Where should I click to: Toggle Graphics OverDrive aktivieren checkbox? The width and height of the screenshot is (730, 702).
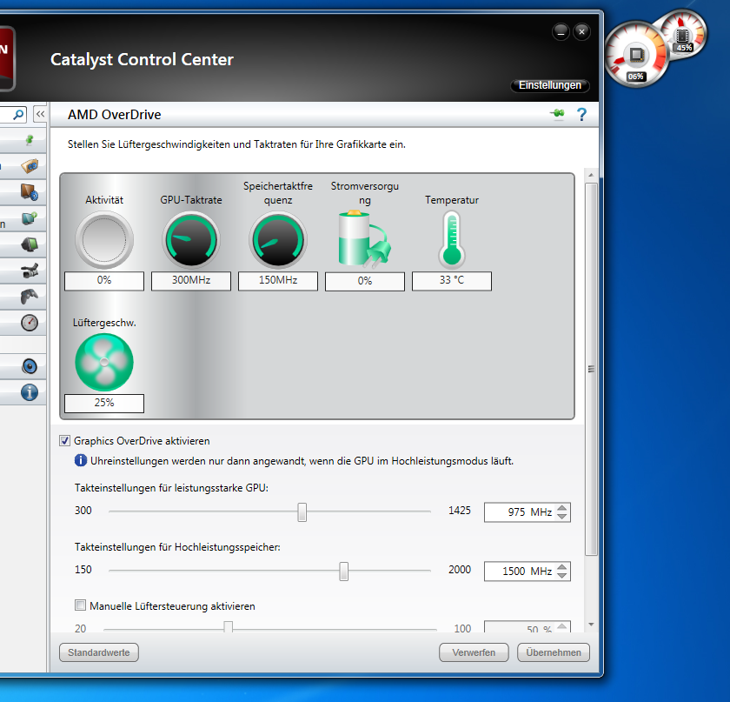64,440
